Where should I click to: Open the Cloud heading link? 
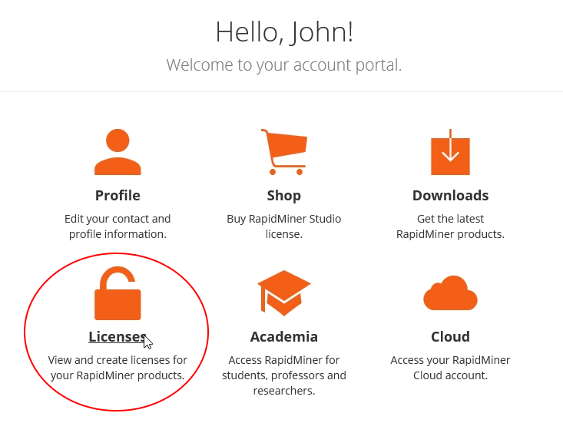point(450,336)
